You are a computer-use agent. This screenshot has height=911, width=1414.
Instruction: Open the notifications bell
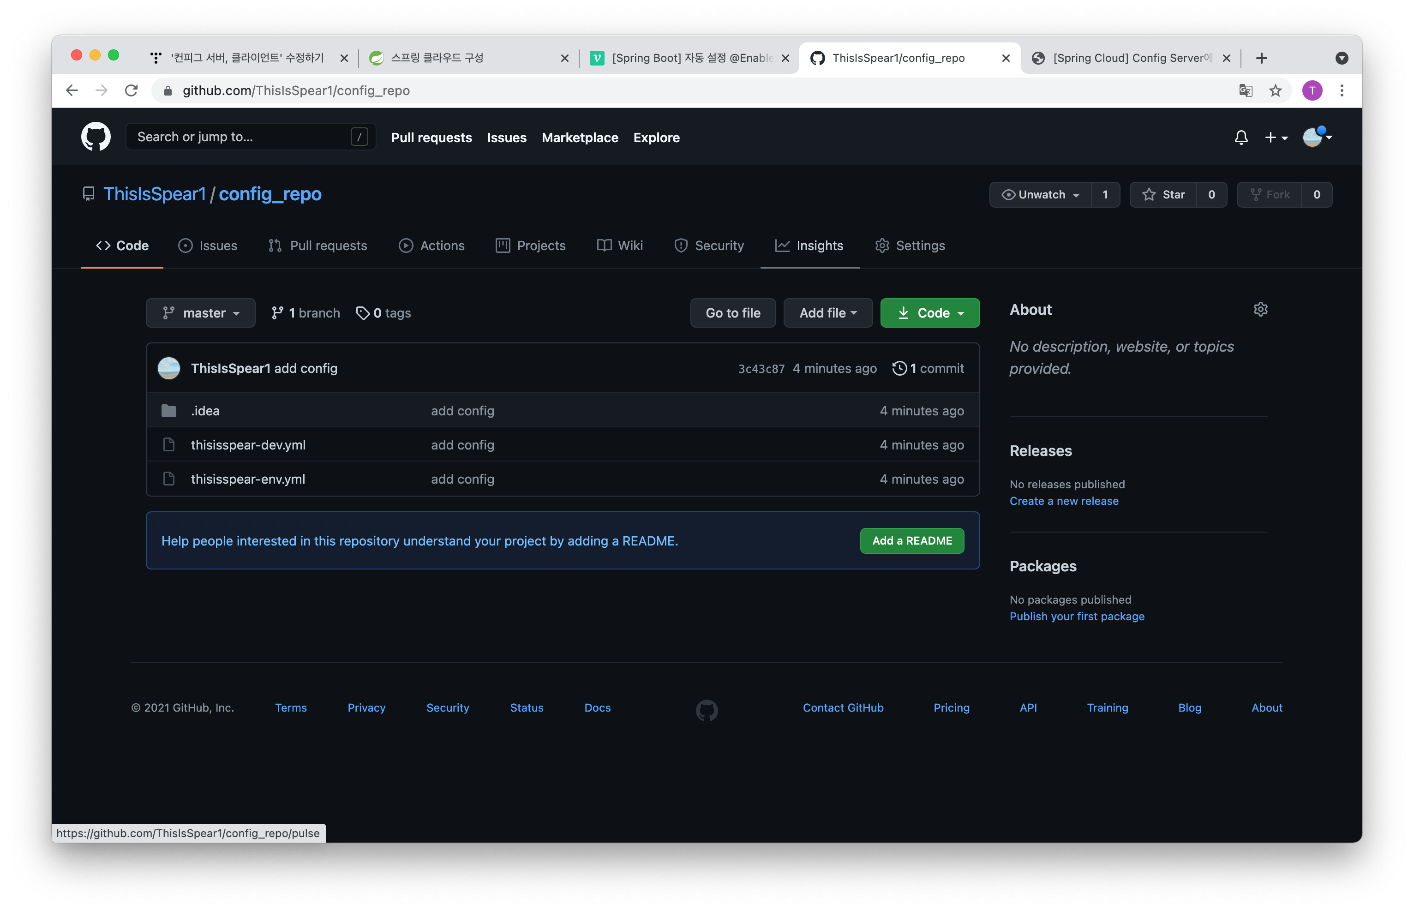pyautogui.click(x=1241, y=137)
